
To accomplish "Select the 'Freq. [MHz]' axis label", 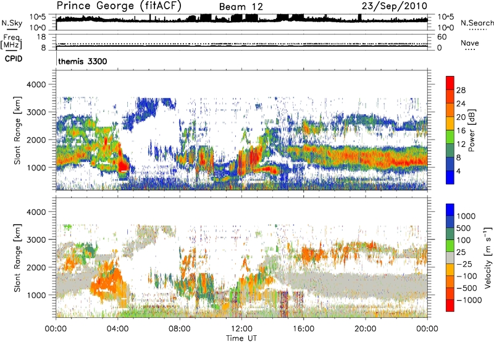I will click(11, 42).
